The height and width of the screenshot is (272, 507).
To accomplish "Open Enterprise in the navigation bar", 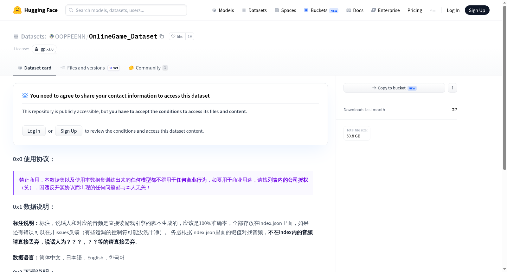I will [x=385, y=10].
